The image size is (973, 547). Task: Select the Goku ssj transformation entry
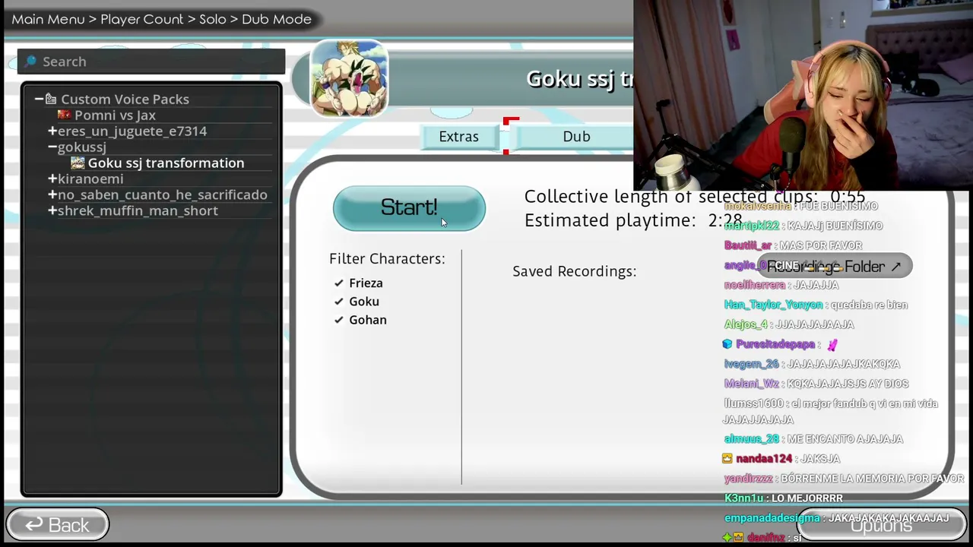166,163
